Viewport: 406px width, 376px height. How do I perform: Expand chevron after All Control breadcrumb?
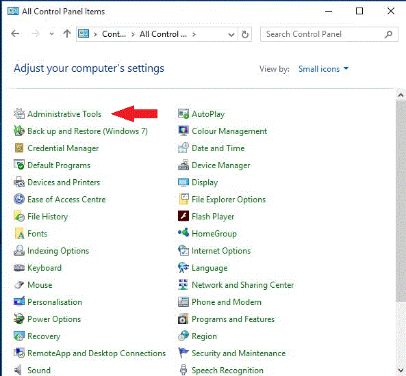pos(194,34)
